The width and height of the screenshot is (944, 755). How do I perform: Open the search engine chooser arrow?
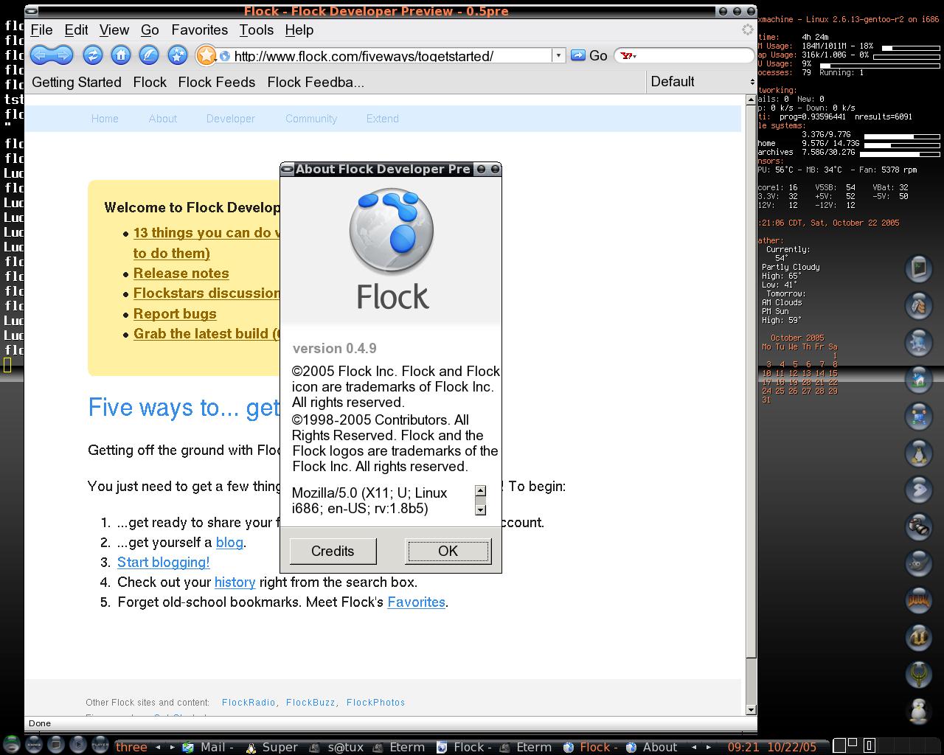635,56
